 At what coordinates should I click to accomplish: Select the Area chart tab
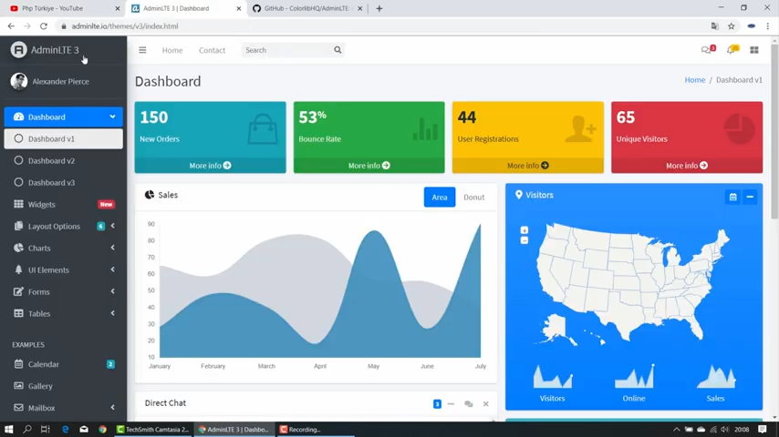tap(439, 197)
